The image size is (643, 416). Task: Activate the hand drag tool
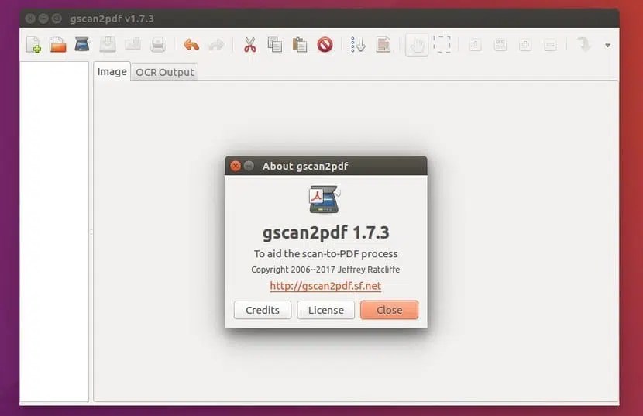(x=417, y=45)
